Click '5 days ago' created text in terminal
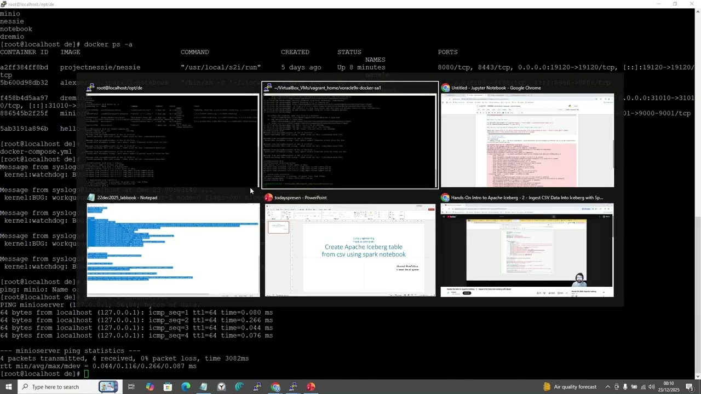This screenshot has height=394, width=701. point(301,67)
